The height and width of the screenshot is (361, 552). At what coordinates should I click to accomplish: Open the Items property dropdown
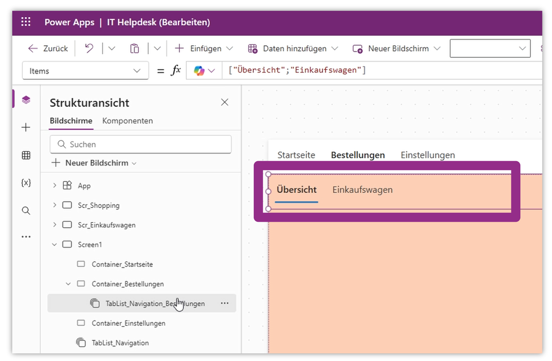point(85,71)
